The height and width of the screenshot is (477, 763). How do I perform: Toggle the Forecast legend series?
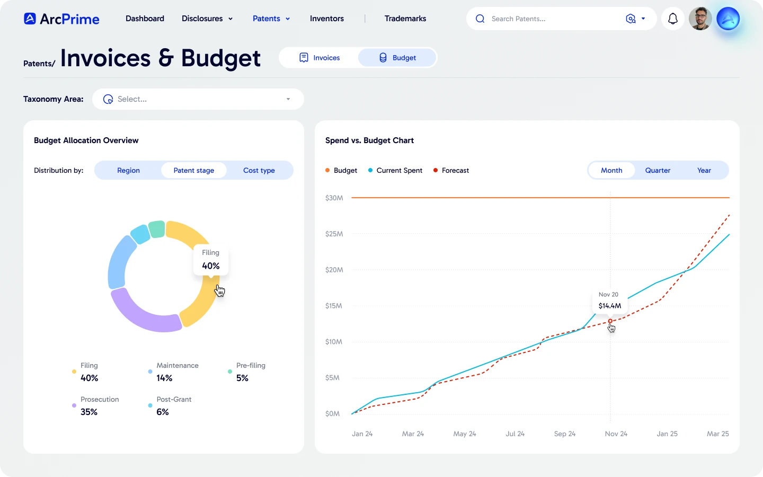[451, 170]
